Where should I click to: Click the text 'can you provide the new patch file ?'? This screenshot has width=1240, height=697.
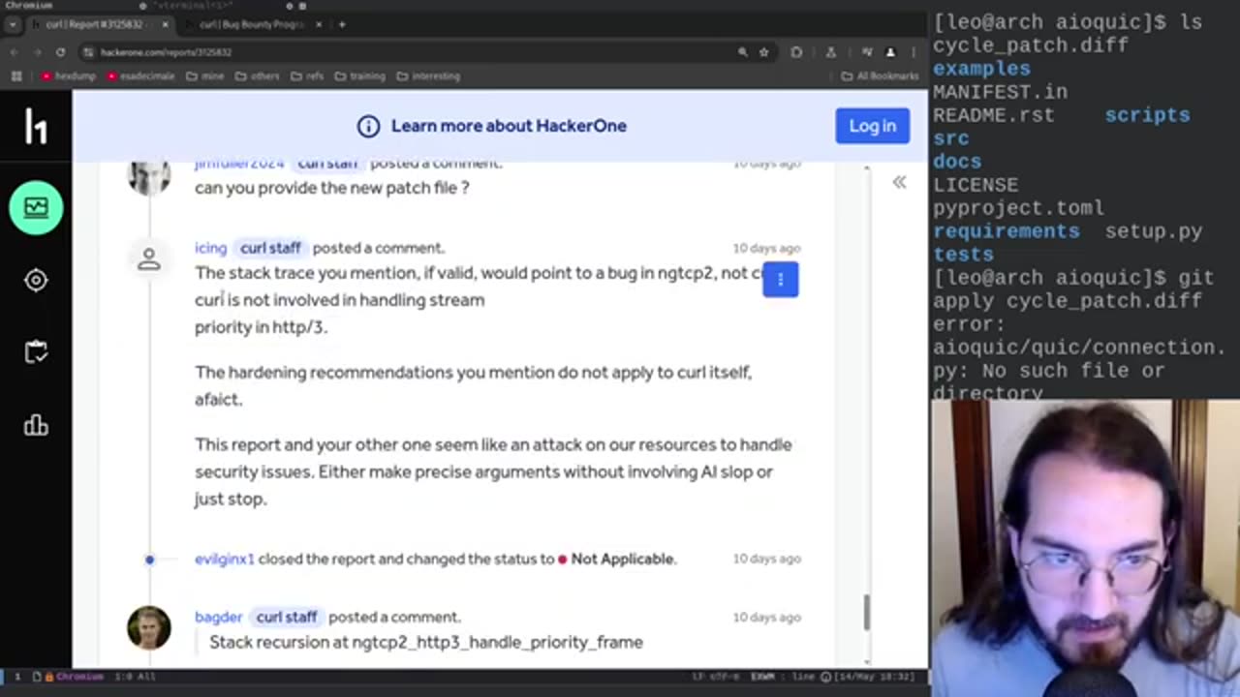(x=332, y=188)
